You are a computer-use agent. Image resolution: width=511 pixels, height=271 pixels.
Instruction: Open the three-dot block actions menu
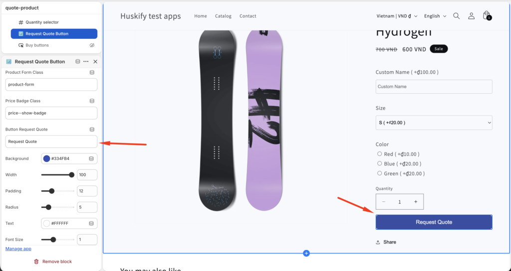tap(86, 62)
